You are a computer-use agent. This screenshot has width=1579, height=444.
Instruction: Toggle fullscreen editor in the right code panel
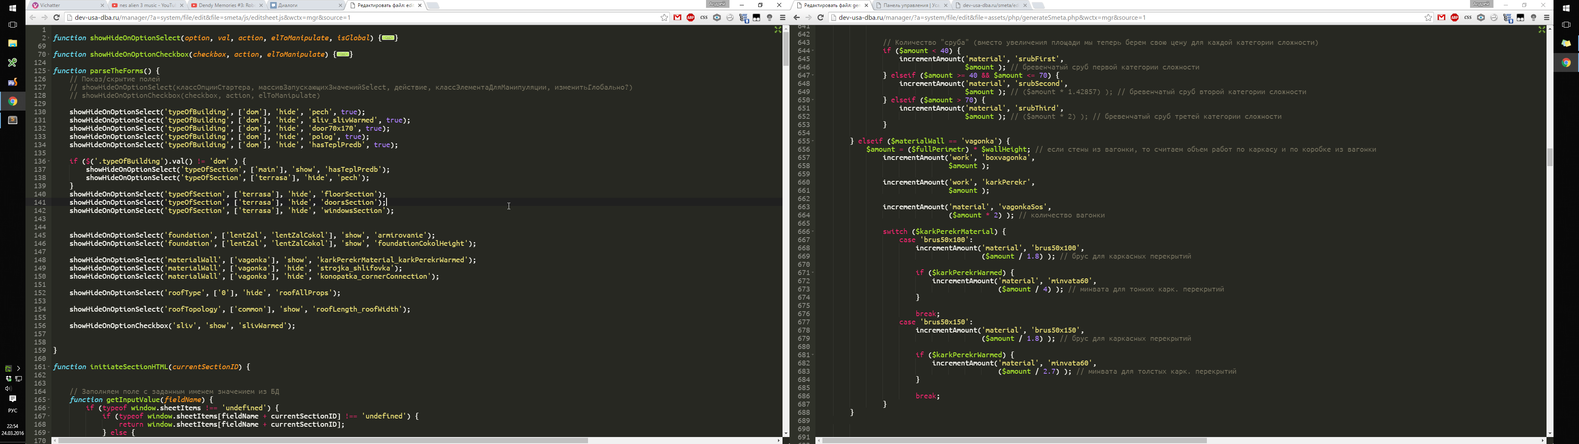point(1542,30)
